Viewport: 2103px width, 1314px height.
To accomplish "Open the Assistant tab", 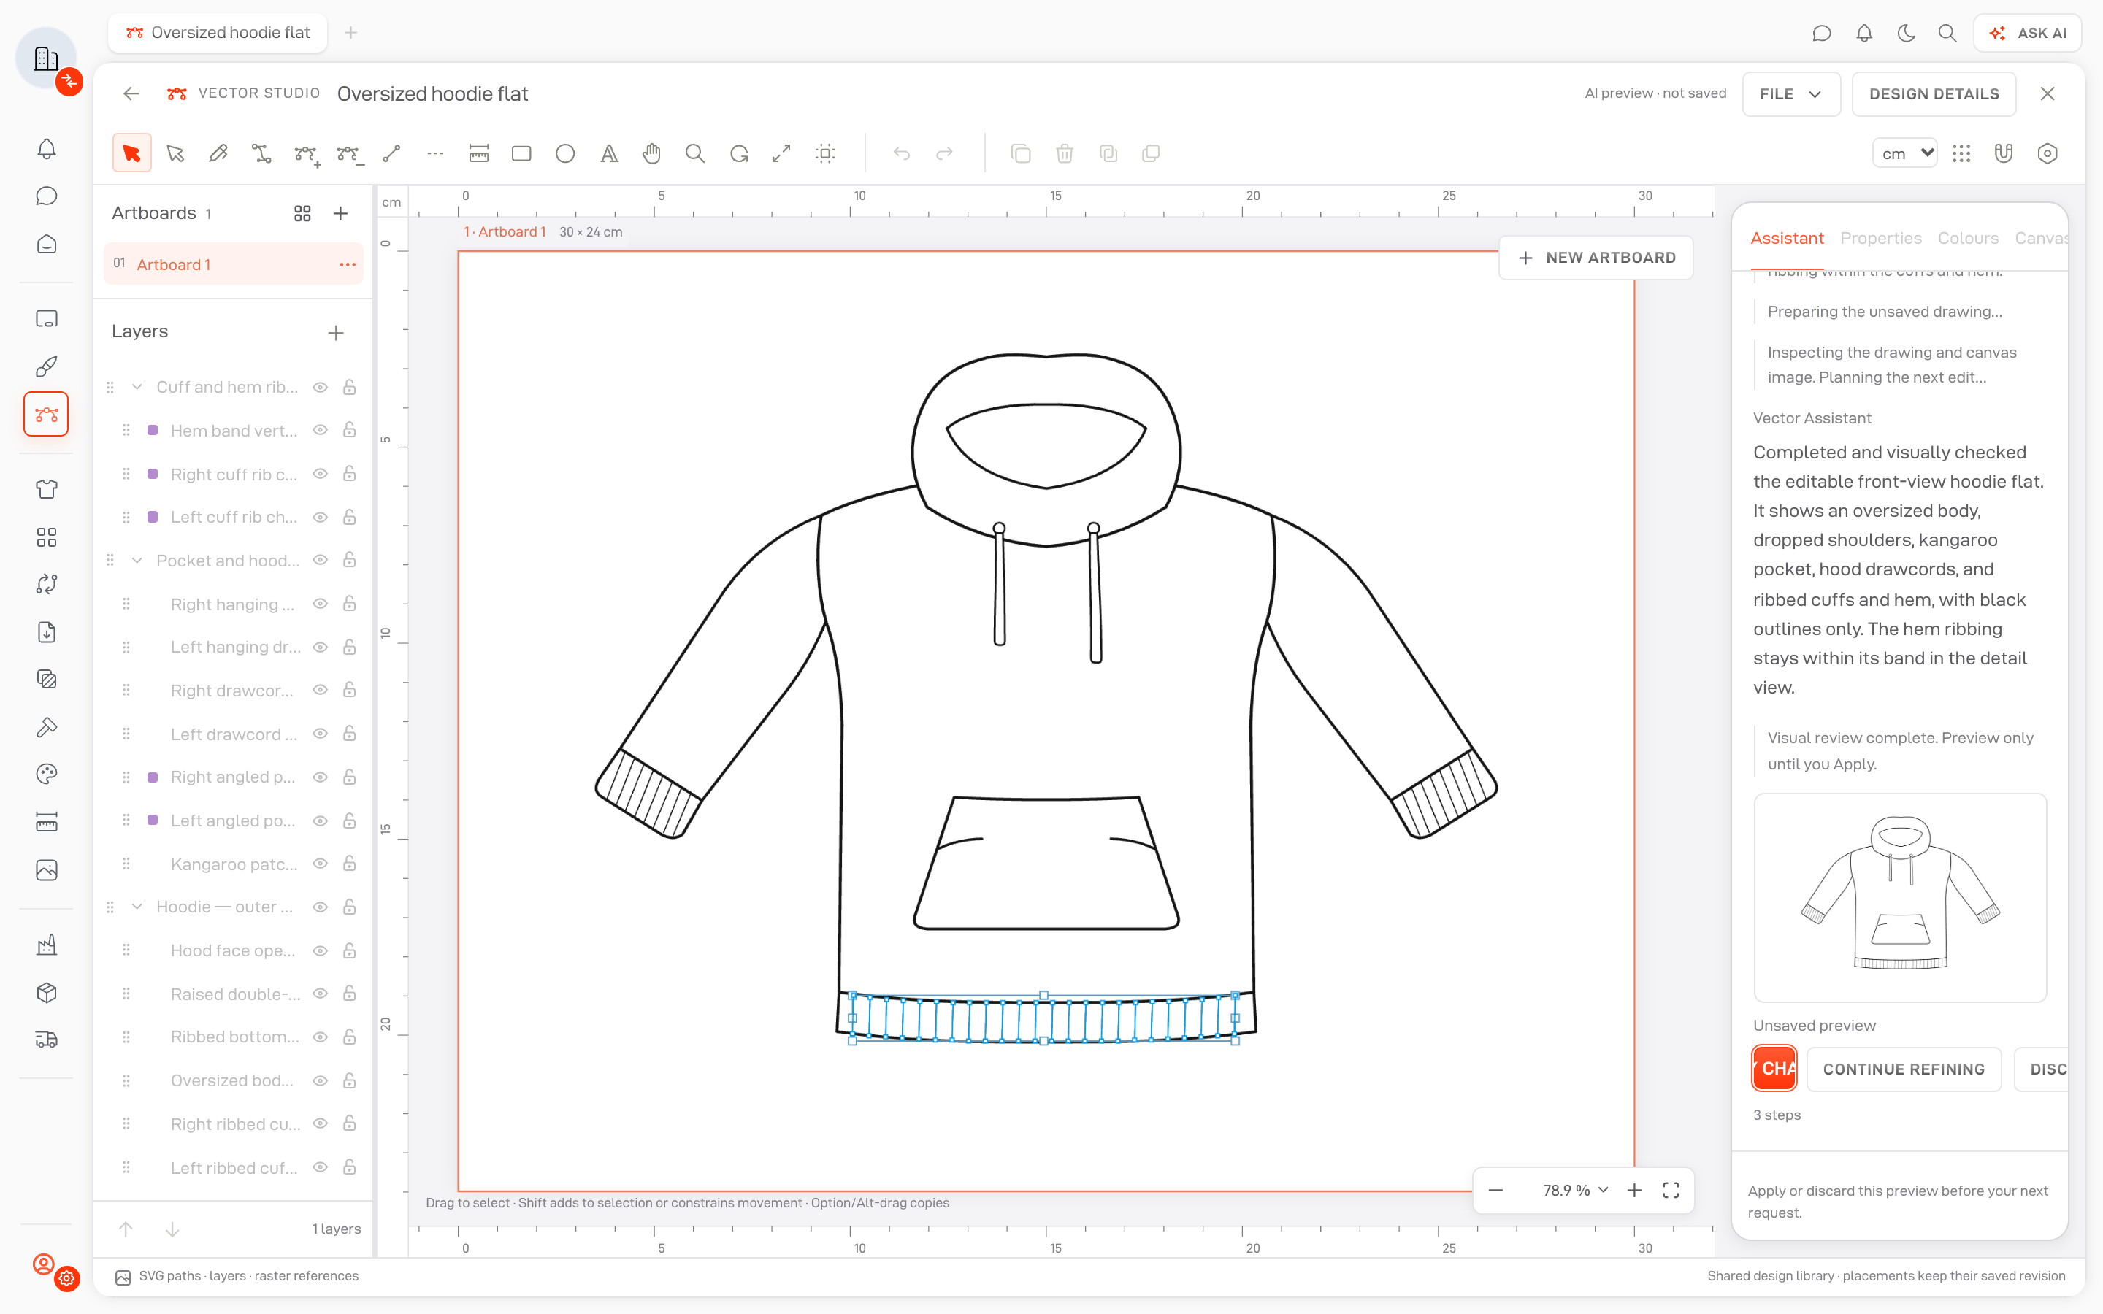I will (x=1787, y=238).
